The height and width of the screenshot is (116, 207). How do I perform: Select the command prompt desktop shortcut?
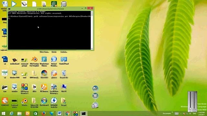(x=25, y=62)
